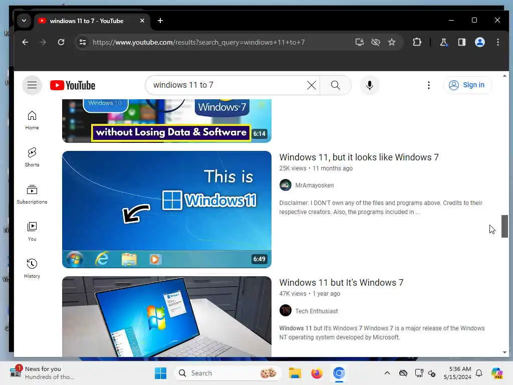This screenshot has height=385, width=513.
Task: Open 'News for you' taskbar widget
Action: (42, 373)
